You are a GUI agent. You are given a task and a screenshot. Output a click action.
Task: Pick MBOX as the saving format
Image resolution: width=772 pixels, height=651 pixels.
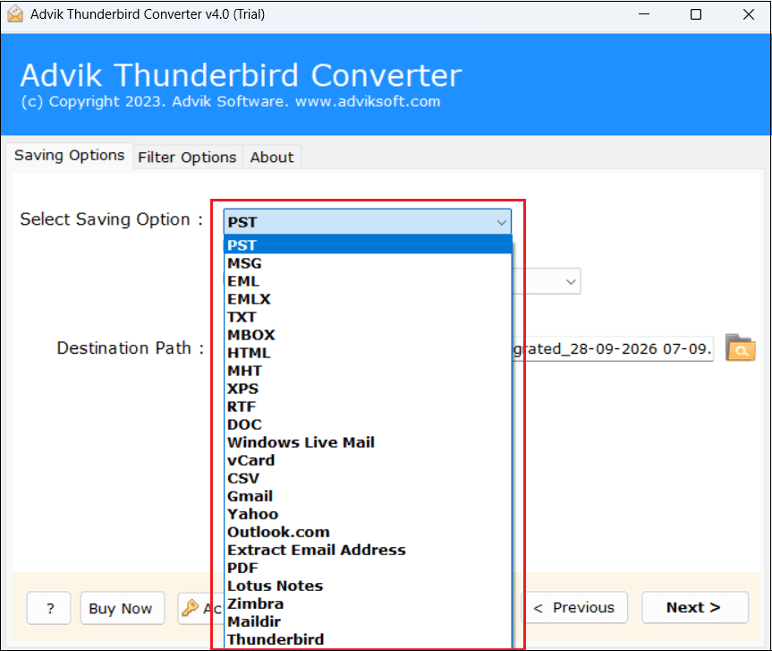tap(369, 335)
